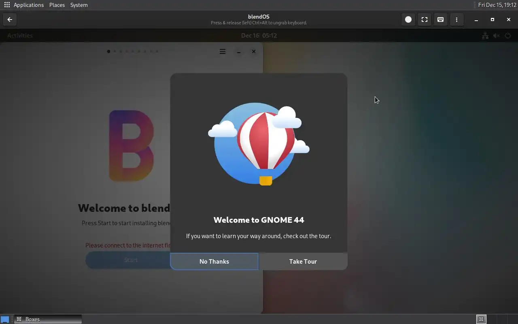Open guest clock Dec 16 05:12

coord(259,35)
